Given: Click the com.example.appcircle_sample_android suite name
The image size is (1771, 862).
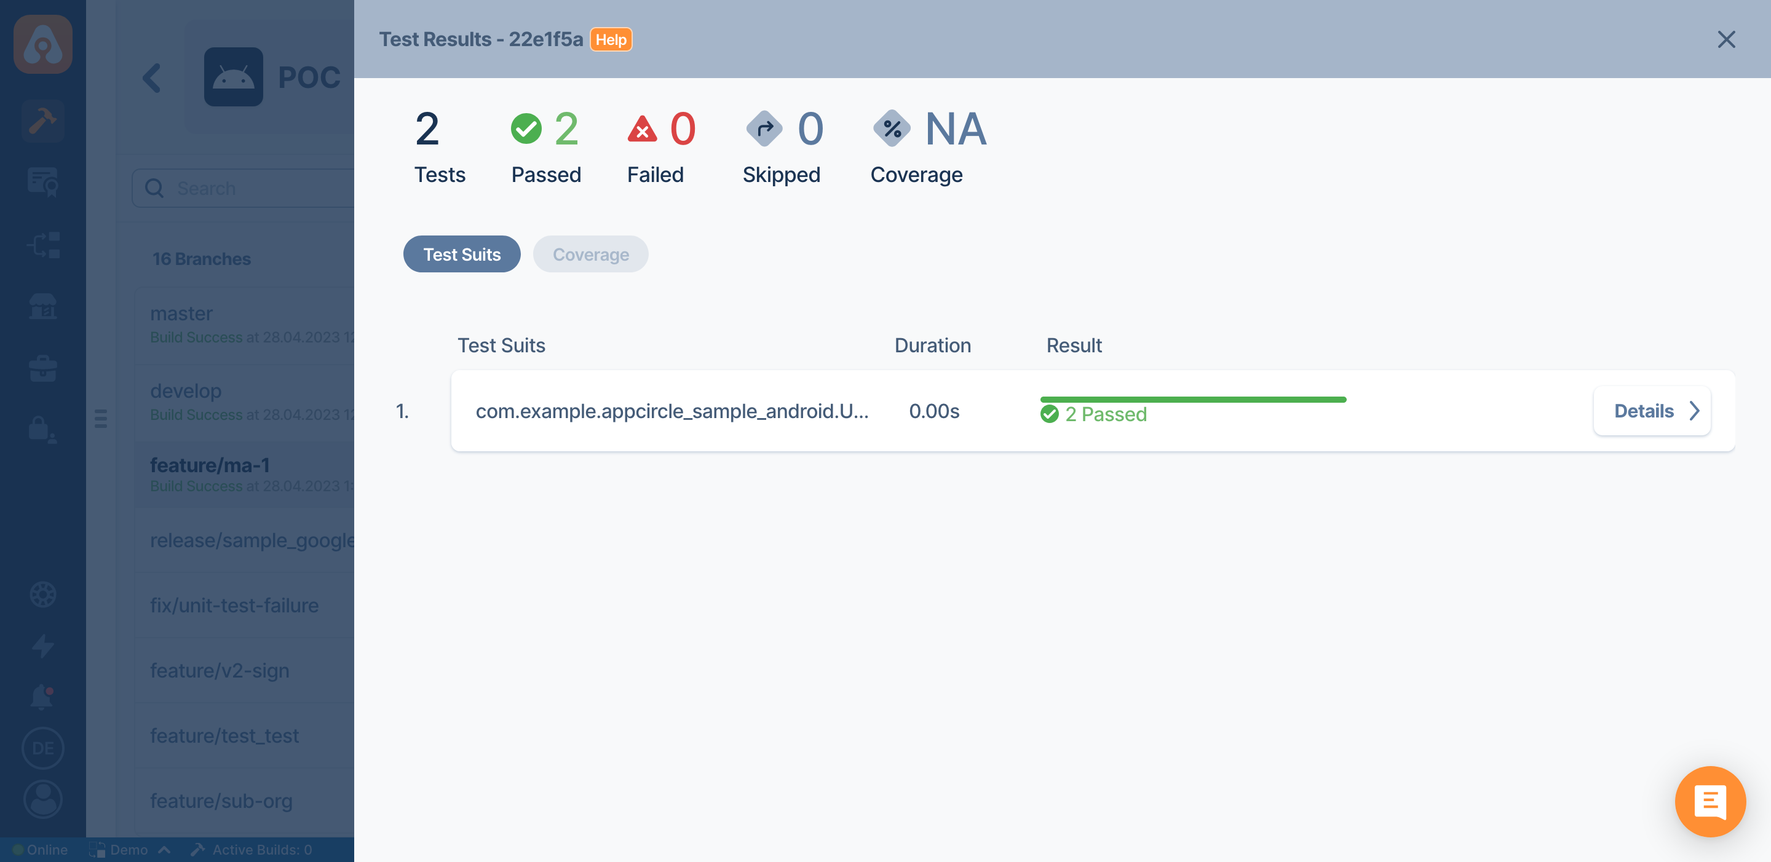Looking at the screenshot, I should click(x=672, y=411).
